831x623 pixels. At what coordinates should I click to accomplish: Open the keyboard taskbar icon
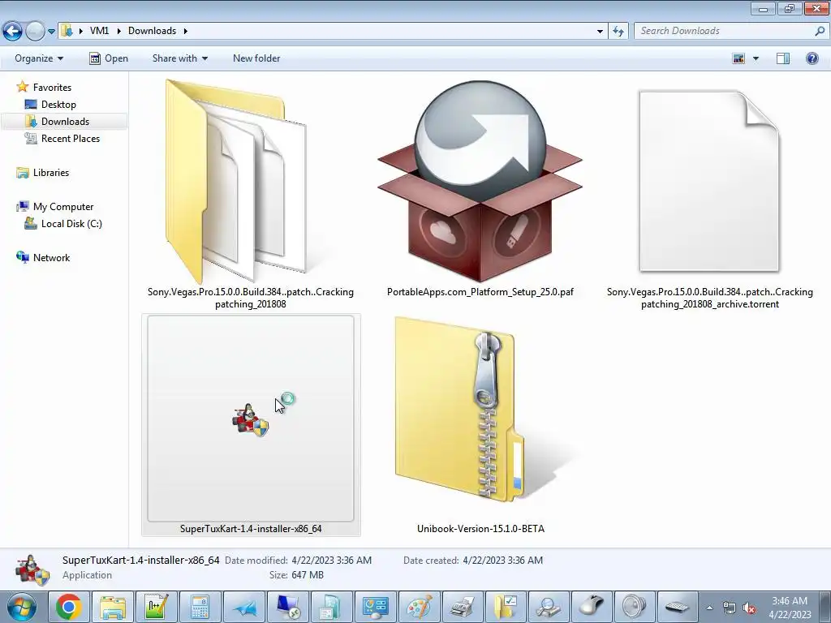click(x=678, y=607)
